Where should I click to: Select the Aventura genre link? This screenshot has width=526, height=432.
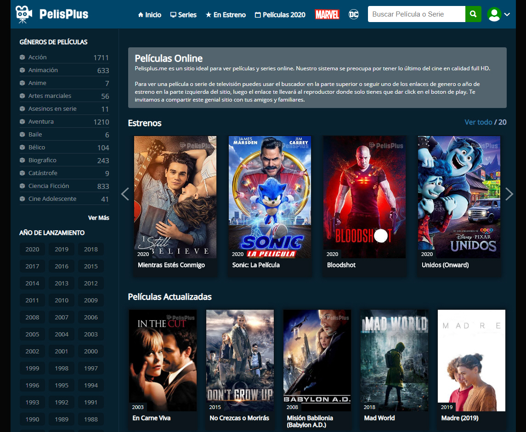click(x=41, y=121)
